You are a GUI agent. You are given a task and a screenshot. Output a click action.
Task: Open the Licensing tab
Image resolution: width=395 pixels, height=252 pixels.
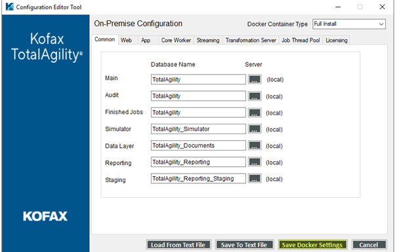coord(337,40)
